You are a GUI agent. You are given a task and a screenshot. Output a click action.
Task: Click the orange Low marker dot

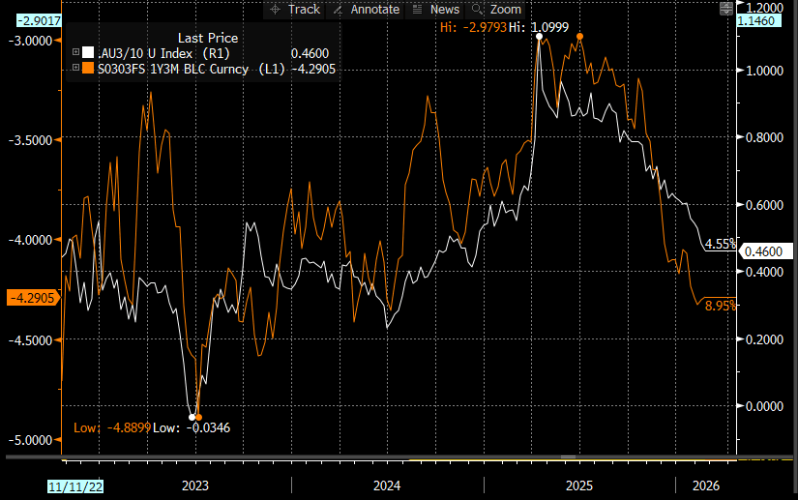199,417
